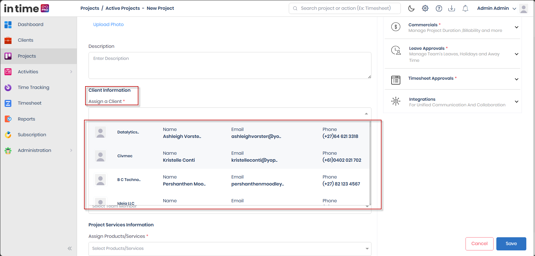Screen dimensions: 535x256
Task: Click the Clients briefcase icon
Action: tap(8, 40)
